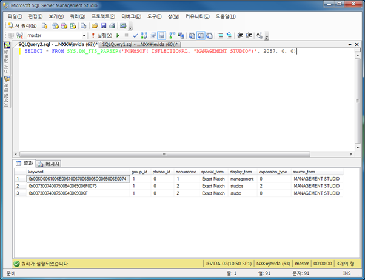
Task: Click Display Estimated Execution Plan icon
Action: tap(144, 35)
